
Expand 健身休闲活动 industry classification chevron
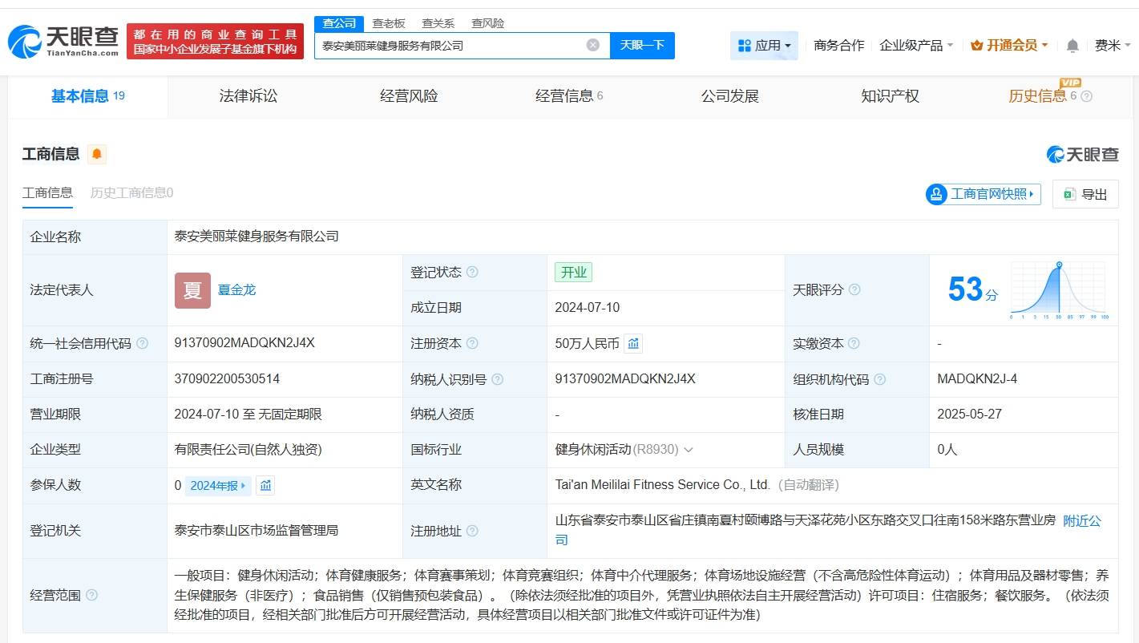(x=689, y=450)
